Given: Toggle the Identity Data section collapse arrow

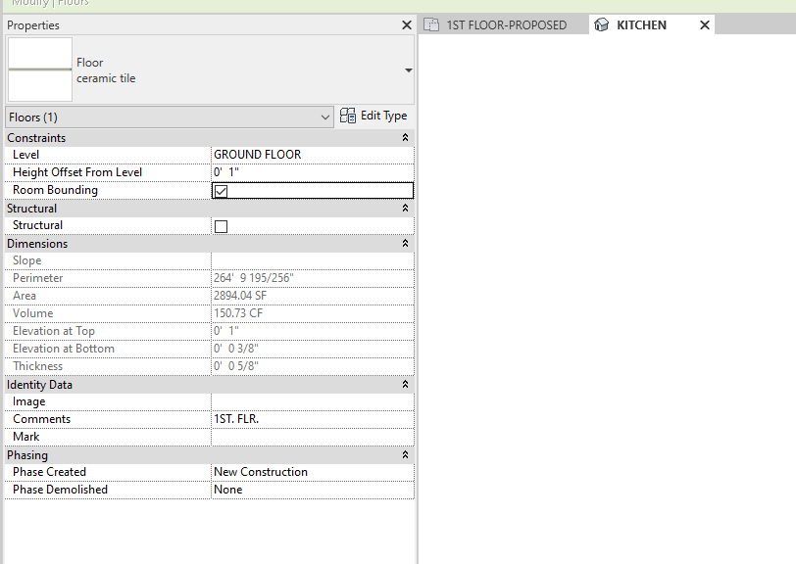Looking at the screenshot, I should point(404,384).
